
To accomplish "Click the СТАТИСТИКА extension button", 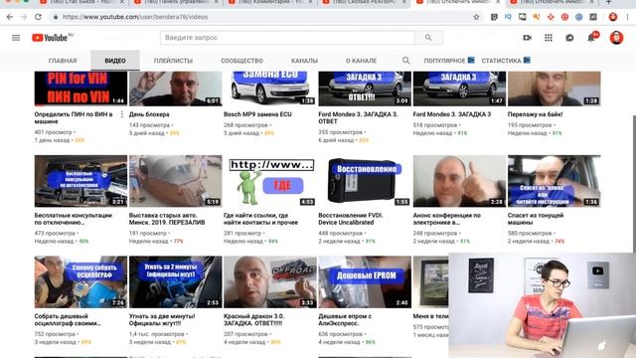I will tap(506, 61).
